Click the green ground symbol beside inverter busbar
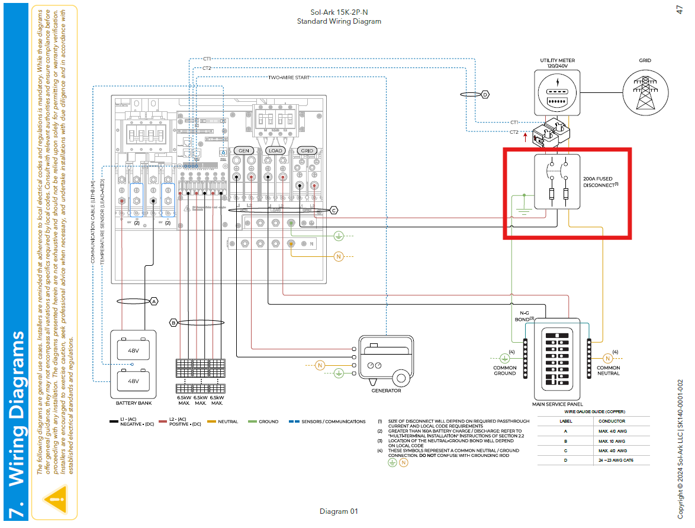Screen dimensions: 695x528 339,236
